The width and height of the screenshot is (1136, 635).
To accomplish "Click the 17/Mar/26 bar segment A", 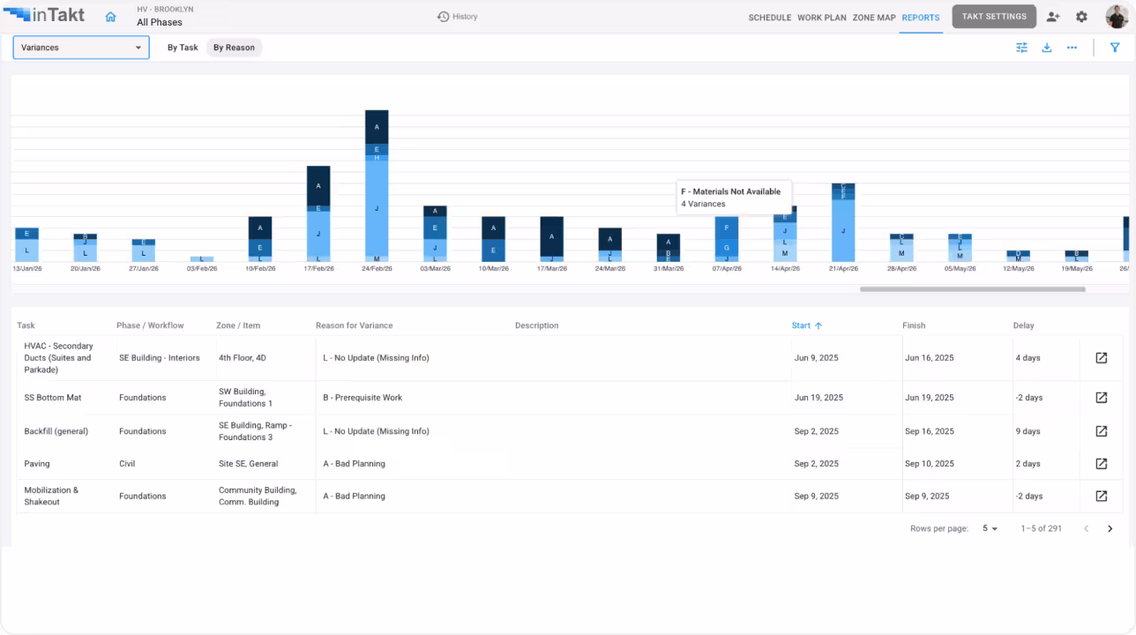I will click(x=552, y=235).
